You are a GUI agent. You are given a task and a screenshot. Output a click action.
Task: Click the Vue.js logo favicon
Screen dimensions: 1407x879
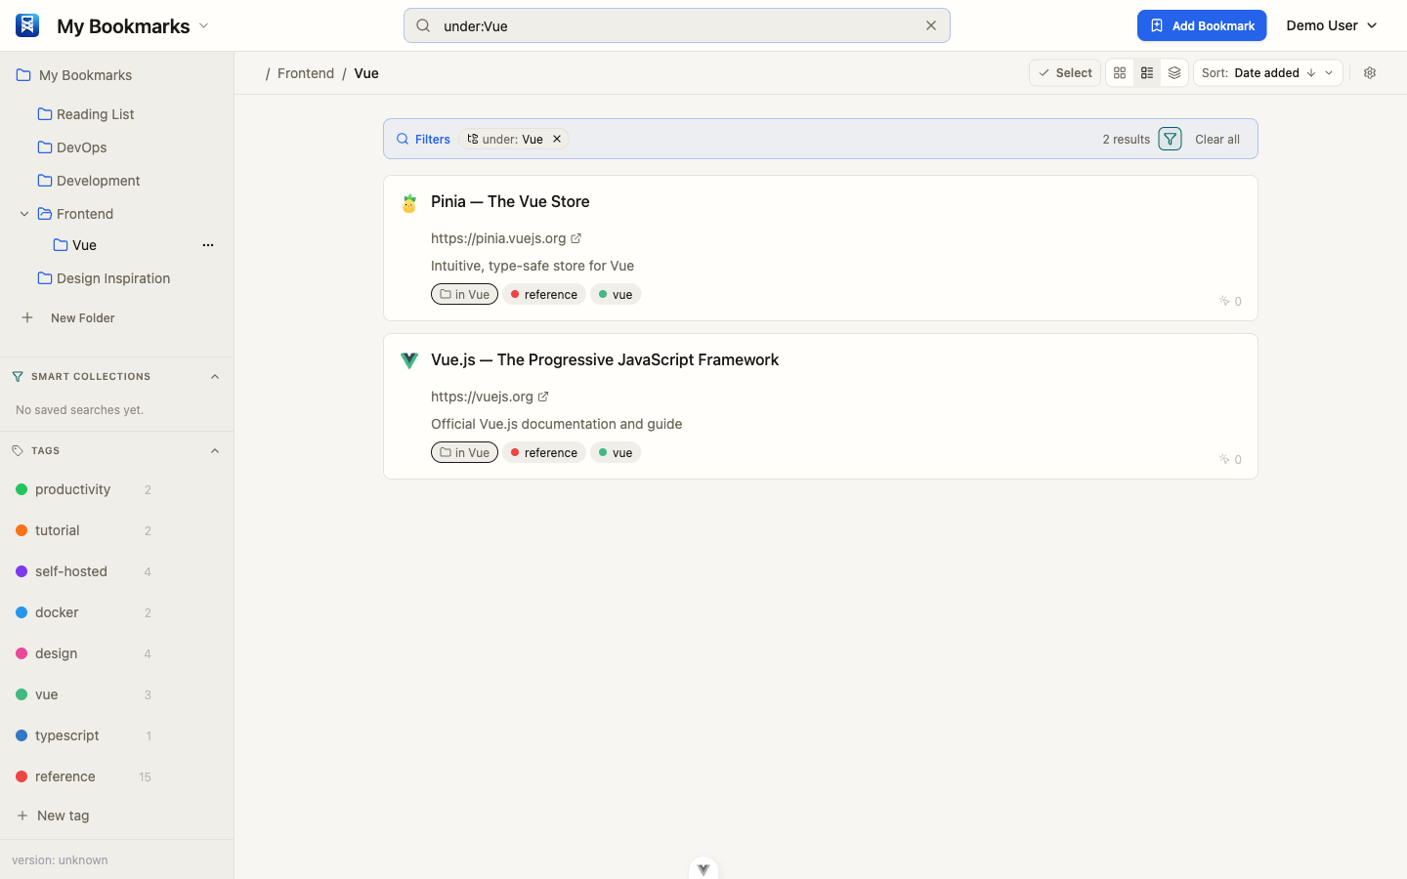(409, 360)
